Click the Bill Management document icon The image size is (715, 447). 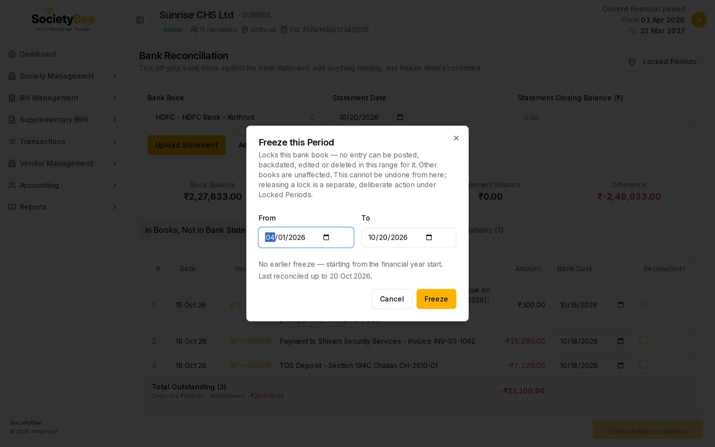pyautogui.click(x=12, y=98)
